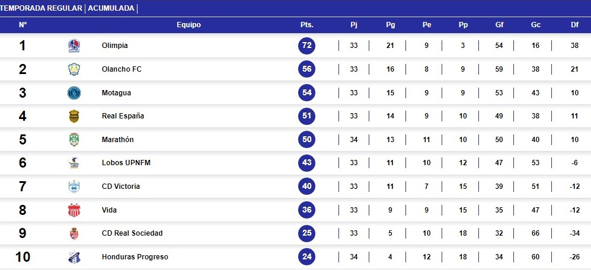
Task: Click the Olimpia team crest icon
Action: [74, 46]
